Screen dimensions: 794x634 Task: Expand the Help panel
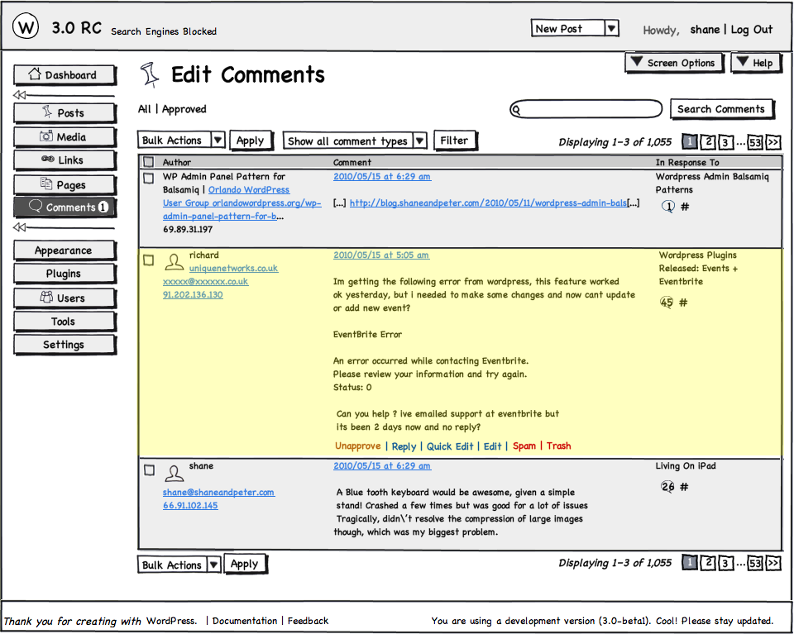755,63
